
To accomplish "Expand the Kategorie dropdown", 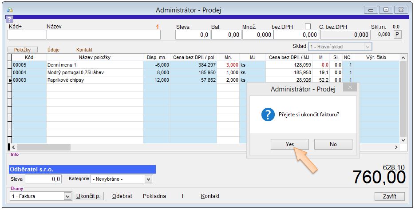I will click(x=149, y=179).
